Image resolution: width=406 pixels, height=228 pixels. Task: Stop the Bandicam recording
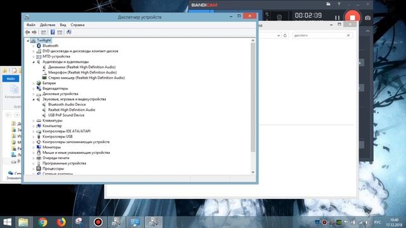(x=353, y=18)
